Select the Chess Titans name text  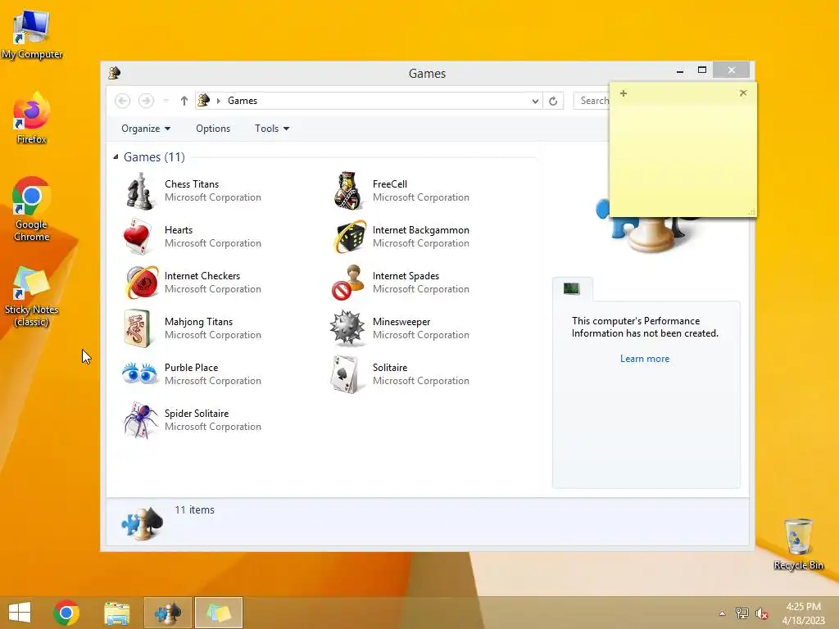192,184
